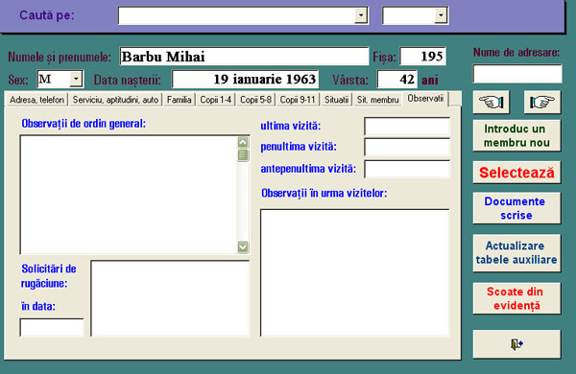Click the în data date field
Viewport: 576px width, 374px height.
pyautogui.click(x=52, y=327)
